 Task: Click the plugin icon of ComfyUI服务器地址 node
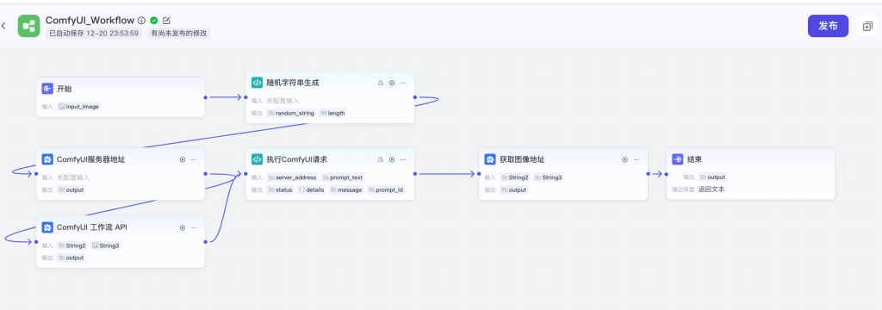click(47, 159)
